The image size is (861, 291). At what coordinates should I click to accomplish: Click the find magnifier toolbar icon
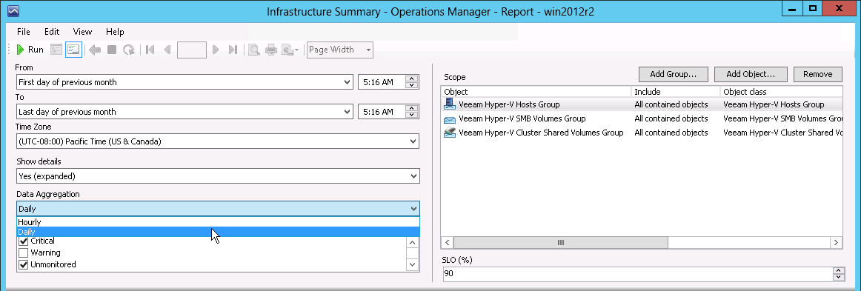click(253, 50)
